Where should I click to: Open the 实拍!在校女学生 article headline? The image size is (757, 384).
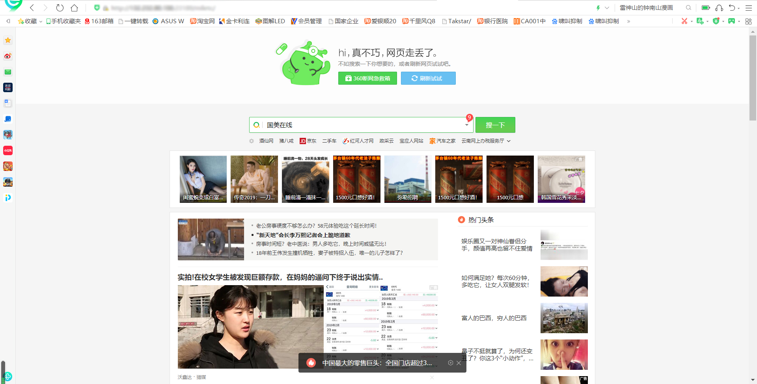280,277
